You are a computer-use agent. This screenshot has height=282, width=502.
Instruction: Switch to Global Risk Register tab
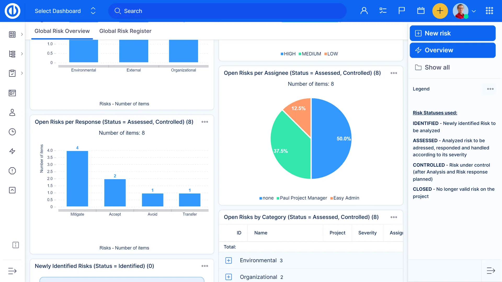click(125, 31)
